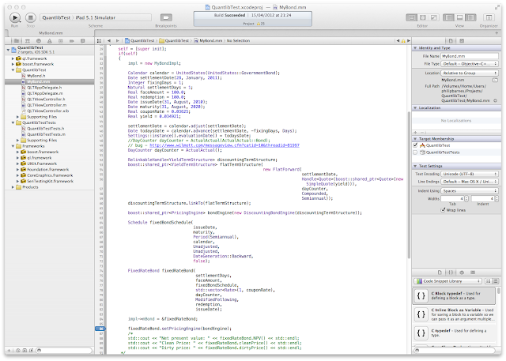Click QuantlibTest folder in jump bar
The image size is (506, 361).
pyautogui.click(x=174, y=41)
